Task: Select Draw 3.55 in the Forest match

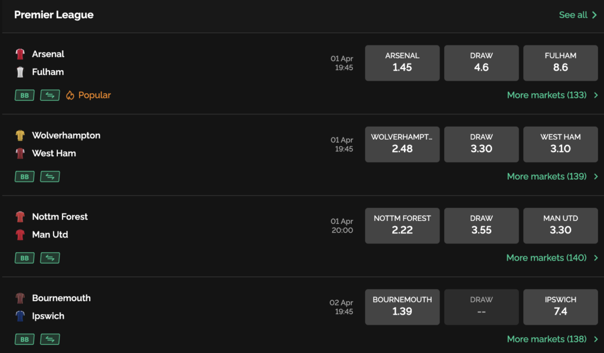Action: coord(481,225)
